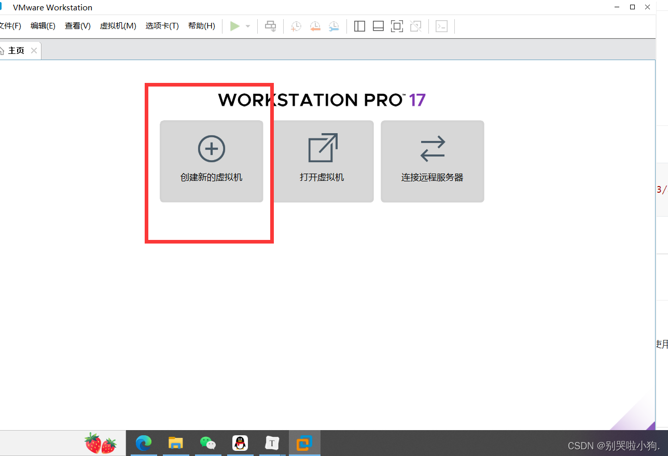Viewport: 668px width, 456px height.
Task: Open the power options dropdown arrow
Action: point(248,26)
